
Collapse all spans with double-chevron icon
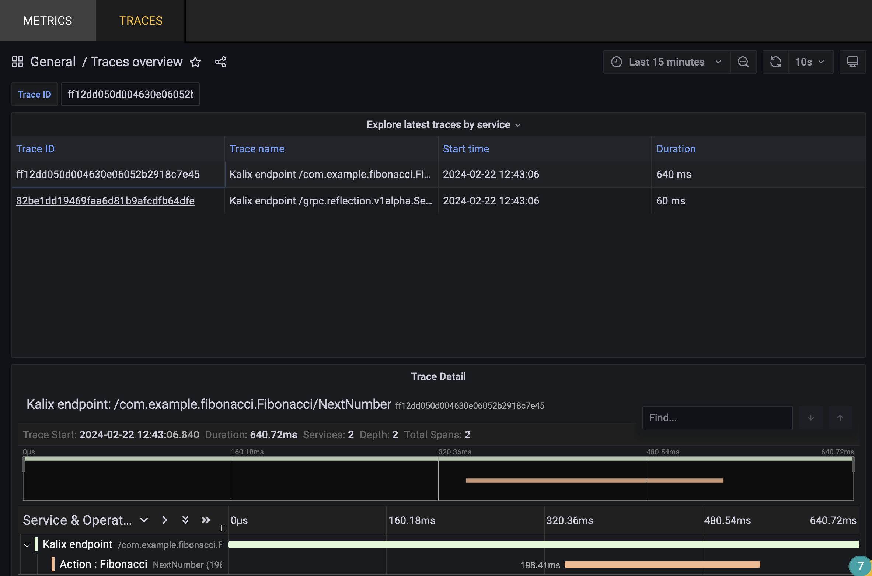click(x=185, y=520)
